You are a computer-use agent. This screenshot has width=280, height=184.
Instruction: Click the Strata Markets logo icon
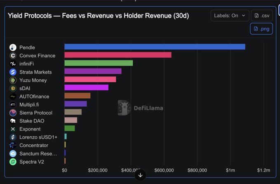(x=13, y=72)
